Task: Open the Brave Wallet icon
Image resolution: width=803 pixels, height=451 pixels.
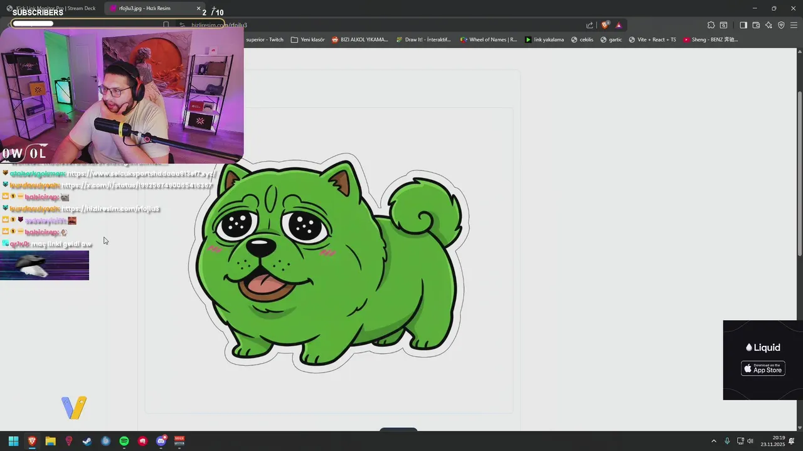Action: coord(756,25)
